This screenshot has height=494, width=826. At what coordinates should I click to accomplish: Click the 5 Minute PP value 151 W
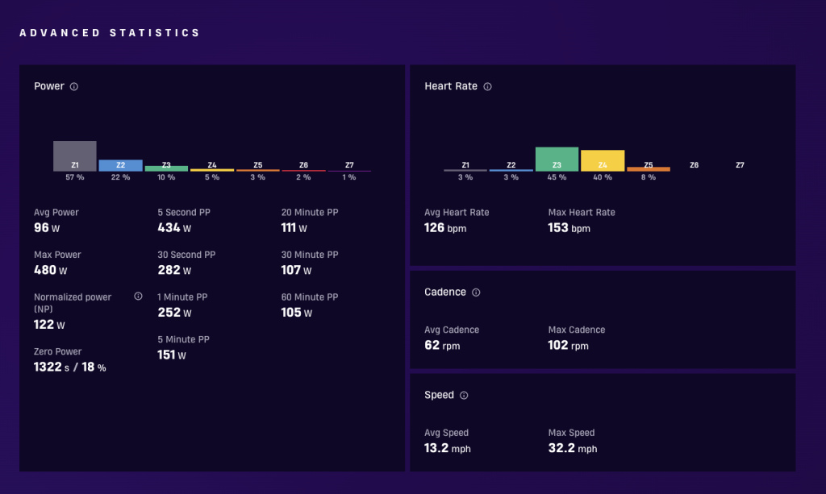(172, 355)
